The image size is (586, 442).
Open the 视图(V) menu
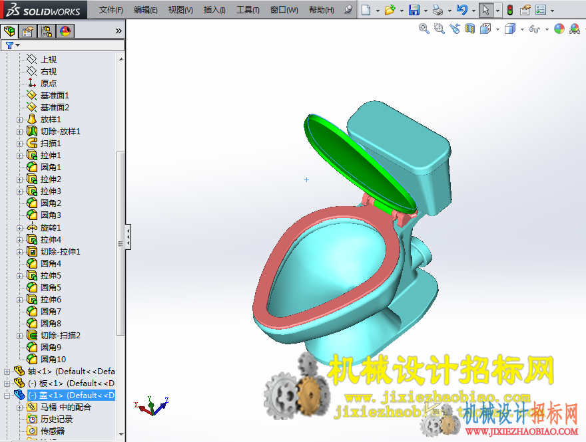(x=180, y=10)
